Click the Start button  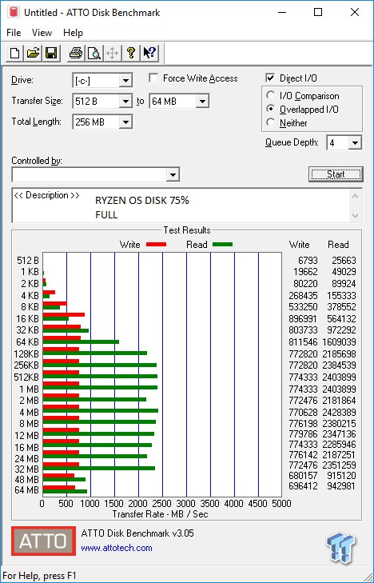pyautogui.click(x=336, y=174)
